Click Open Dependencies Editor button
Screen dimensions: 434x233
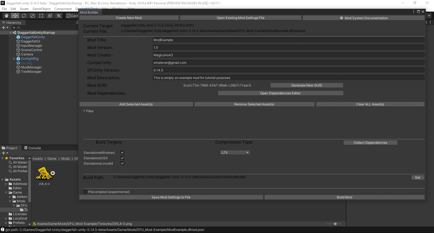[280, 93]
